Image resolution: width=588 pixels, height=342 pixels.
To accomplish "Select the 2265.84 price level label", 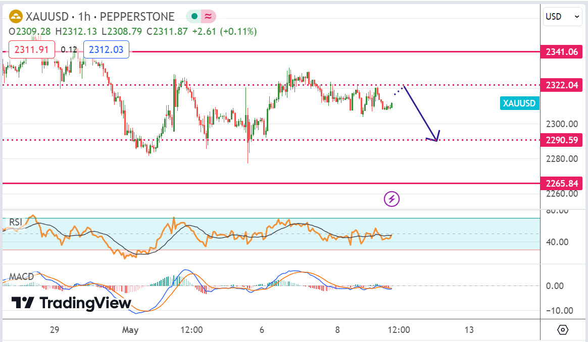I will click(561, 183).
